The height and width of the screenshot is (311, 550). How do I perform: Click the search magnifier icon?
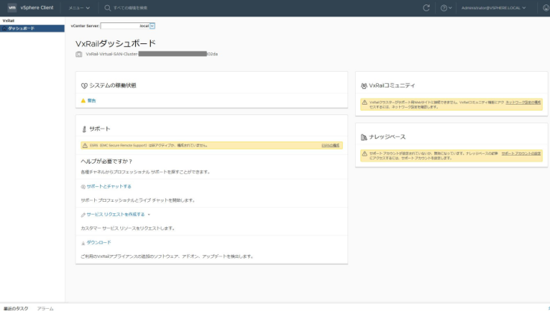point(108,7)
